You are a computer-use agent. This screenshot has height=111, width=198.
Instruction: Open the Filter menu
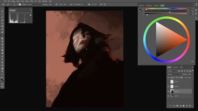tap(32, 1)
